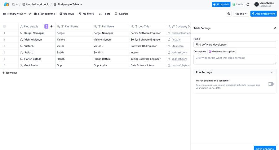The width and height of the screenshot is (279, 150).
Task: Open external link icon for utest.com
Action: click(169, 46)
